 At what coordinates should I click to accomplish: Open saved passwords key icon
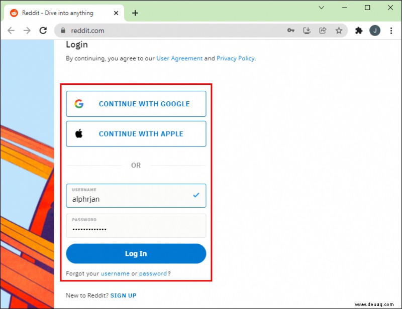291,31
